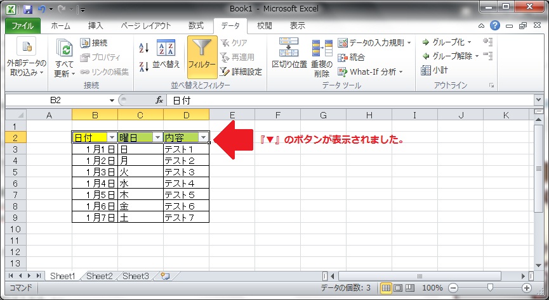Click the グループ化 group button

pyautogui.click(x=447, y=42)
